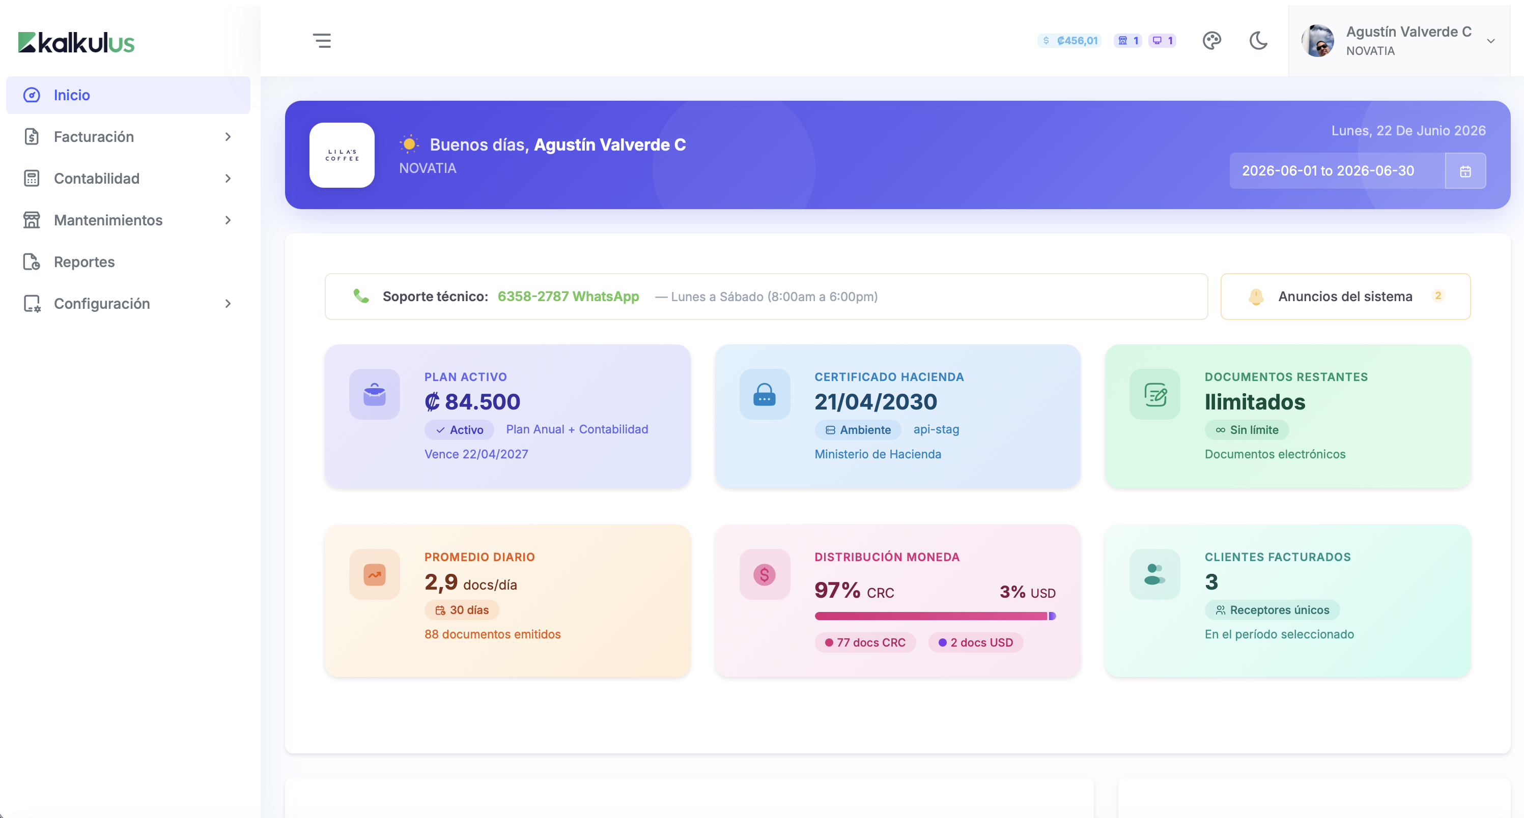Image resolution: width=1524 pixels, height=818 pixels.
Task: Go to Inicio in the sidebar
Action: pyautogui.click(x=128, y=95)
